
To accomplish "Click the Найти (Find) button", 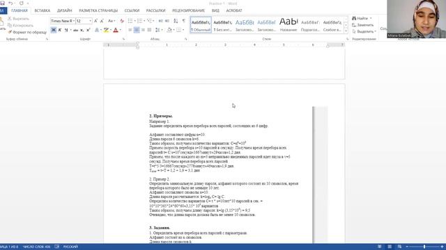I will point(360,19).
